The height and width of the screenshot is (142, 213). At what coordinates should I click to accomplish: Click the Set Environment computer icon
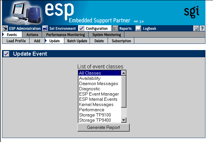(x=45, y=28)
